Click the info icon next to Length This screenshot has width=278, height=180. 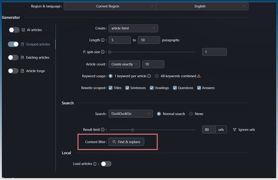point(102,40)
